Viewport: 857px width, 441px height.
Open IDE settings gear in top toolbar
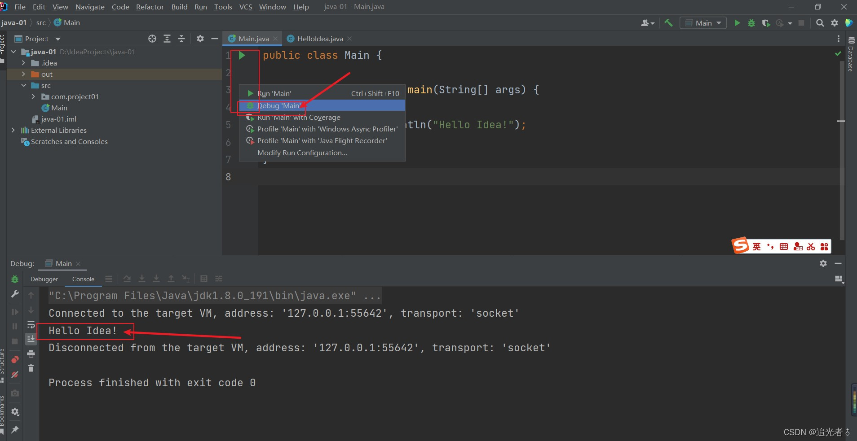835,23
